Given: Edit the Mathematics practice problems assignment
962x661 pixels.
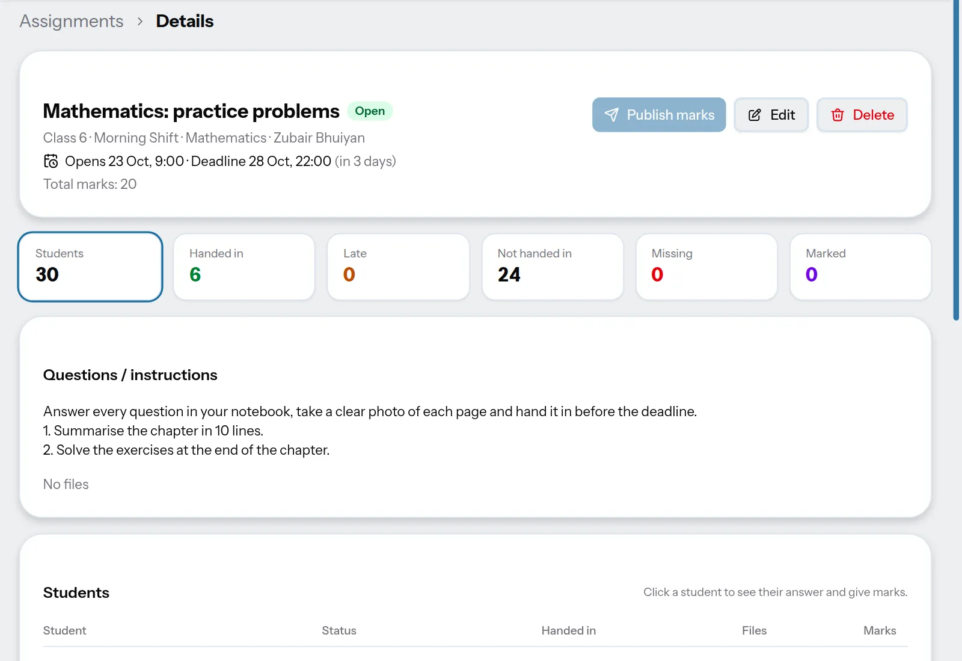Looking at the screenshot, I should [x=771, y=115].
